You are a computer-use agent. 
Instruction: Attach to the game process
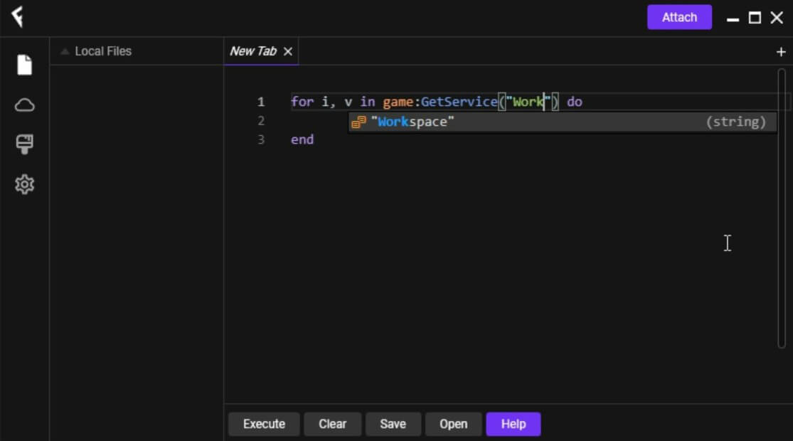[x=679, y=17]
